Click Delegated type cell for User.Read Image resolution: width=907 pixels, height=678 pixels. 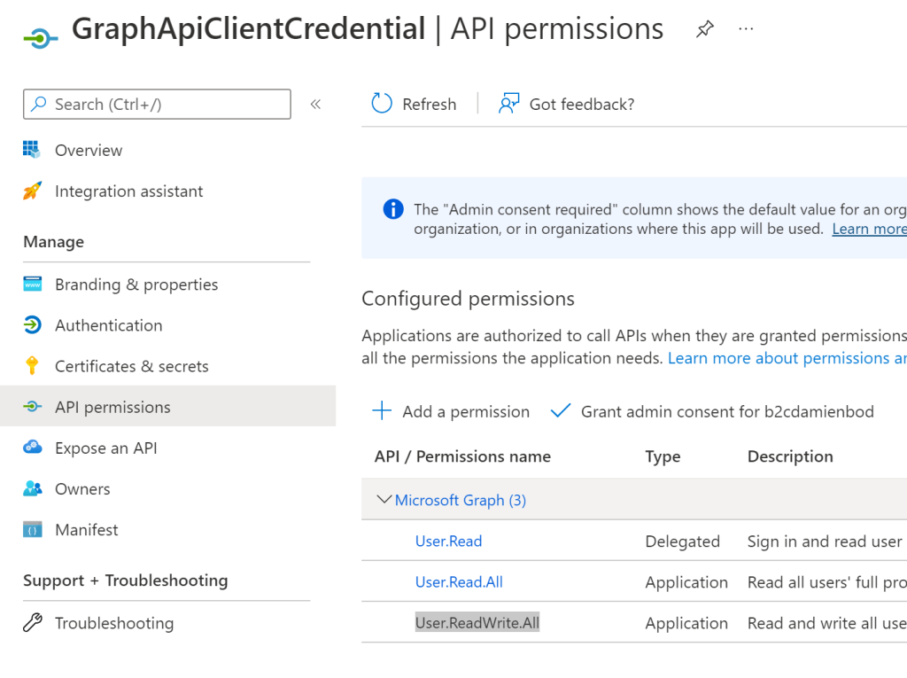pyautogui.click(x=683, y=542)
